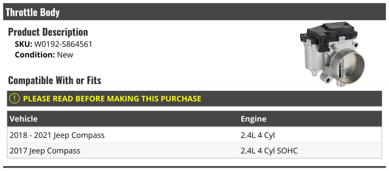Select the 2018 - 2021 Jeep Compass row
The image size is (389, 171).
(57, 135)
